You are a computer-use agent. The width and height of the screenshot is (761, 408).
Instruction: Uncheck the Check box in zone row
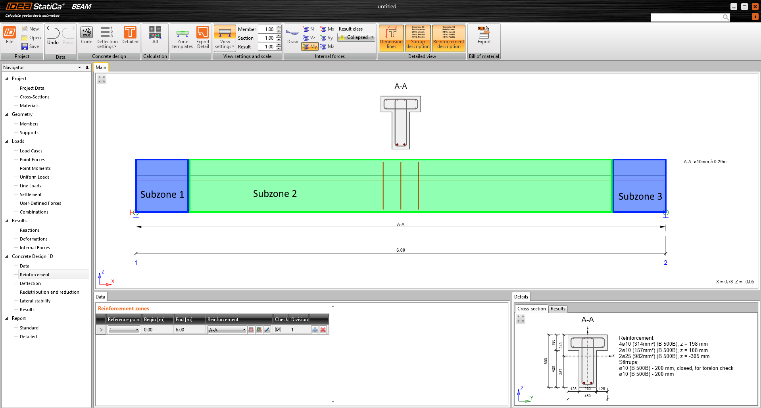tap(278, 330)
